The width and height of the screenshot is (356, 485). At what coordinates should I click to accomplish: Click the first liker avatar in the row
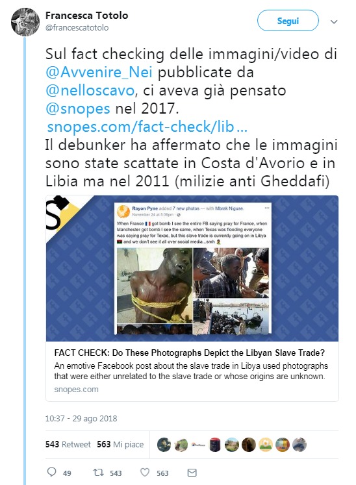[x=164, y=445]
